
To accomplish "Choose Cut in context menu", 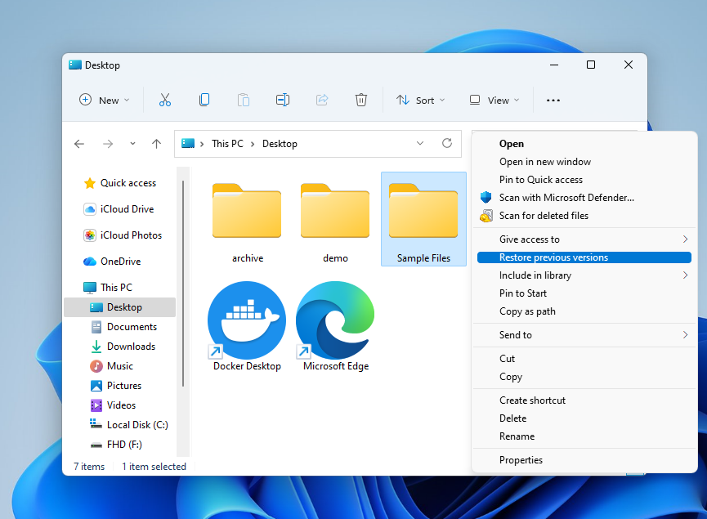I will coord(584,359).
